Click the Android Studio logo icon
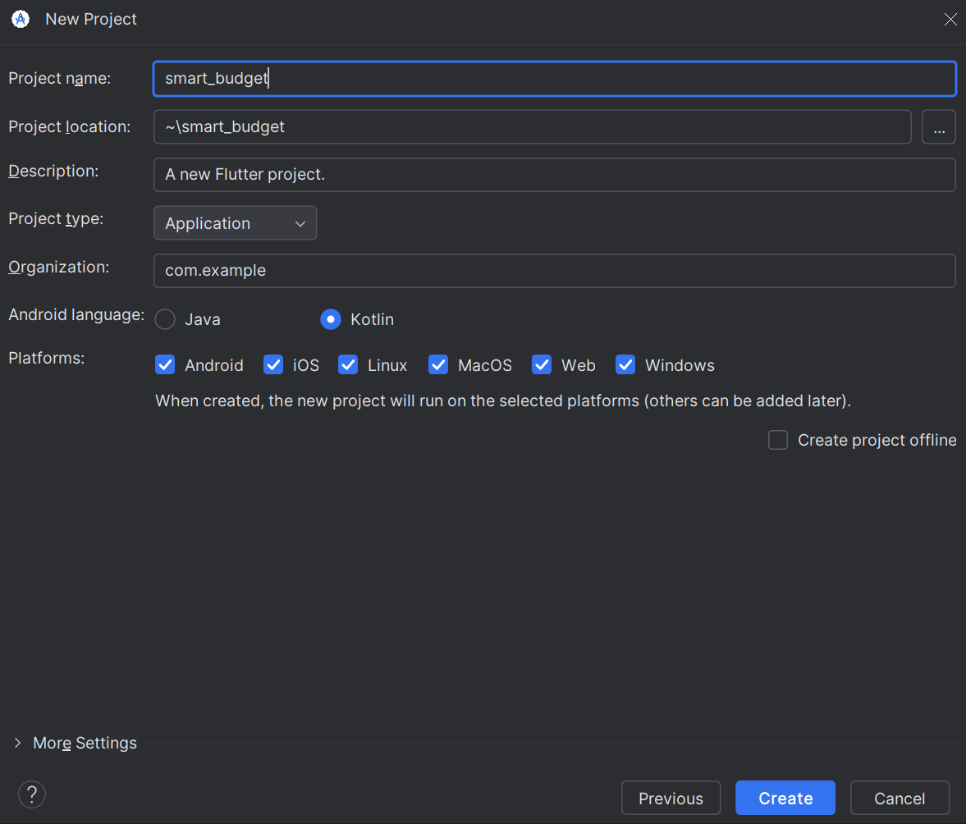The height and width of the screenshot is (824, 966). coord(21,19)
